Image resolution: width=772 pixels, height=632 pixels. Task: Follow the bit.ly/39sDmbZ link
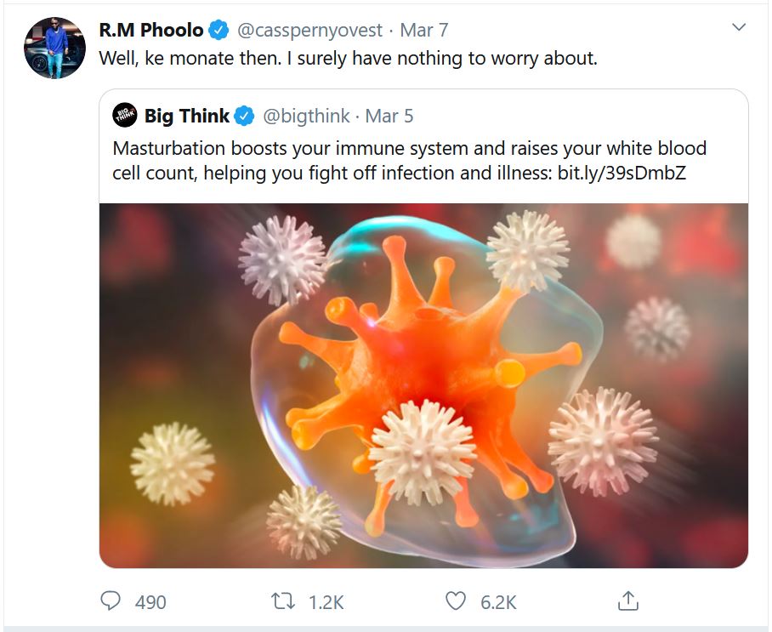(x=622, y=173)
